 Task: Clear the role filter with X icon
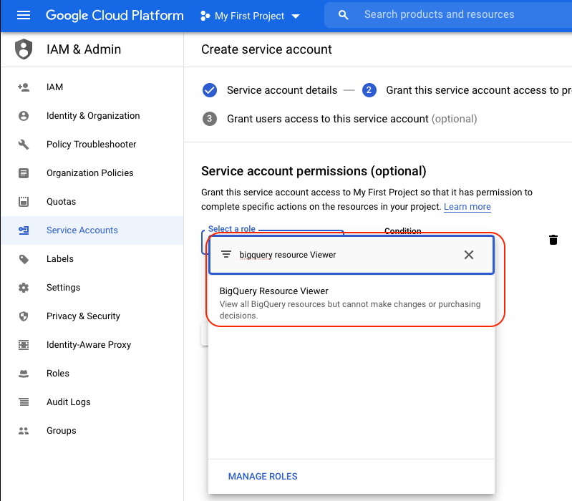tap(469, 255)
